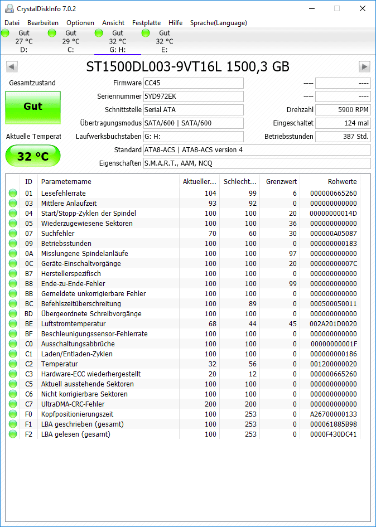Select disk C: tab at 29 °C
The height and width of the screenshot is (527, 376).
pyautogui.click(x=71, y=41)
